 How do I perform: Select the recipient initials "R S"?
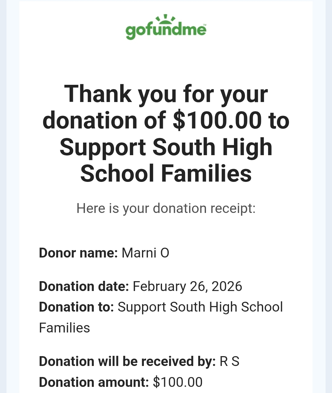click(x=229, y=361)
